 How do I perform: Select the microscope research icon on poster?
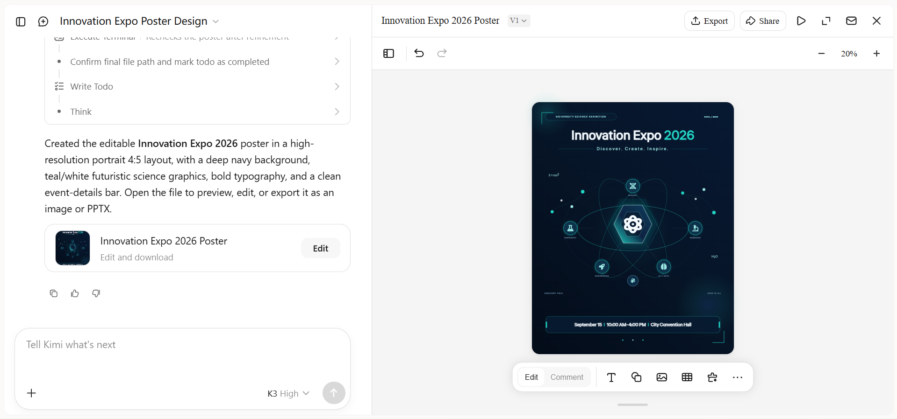pyautogui.click(x=695, y=228)
